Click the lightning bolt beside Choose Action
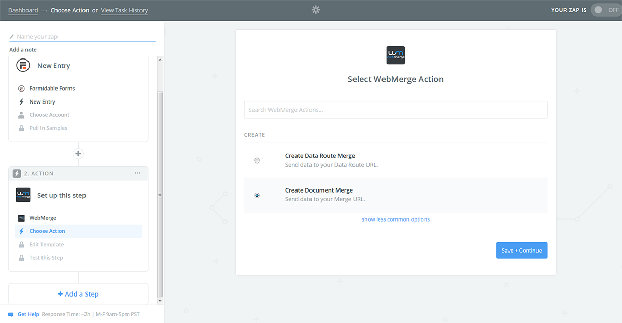 (x=21, y=231)
